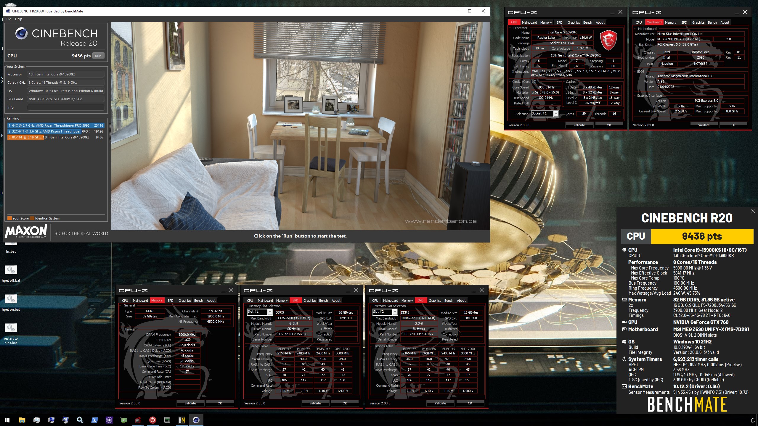
Task: Open CPU tab in the Memory CPU-Z window
Action: [125, 301]
